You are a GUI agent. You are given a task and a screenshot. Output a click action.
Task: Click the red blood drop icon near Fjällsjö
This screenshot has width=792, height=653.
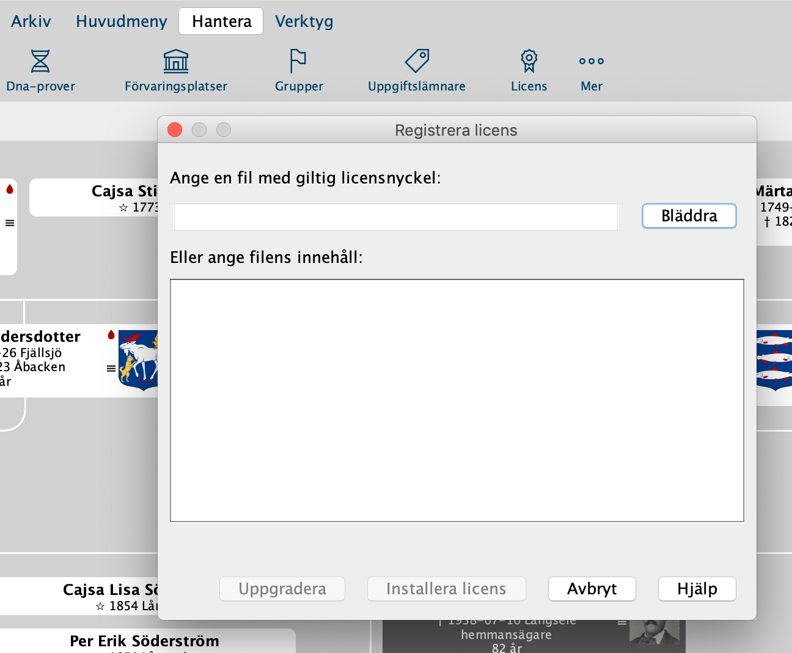(111, 334)
